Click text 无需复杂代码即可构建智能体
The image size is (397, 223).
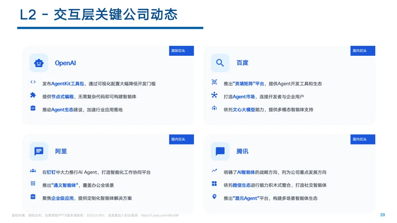click(107, 97)
